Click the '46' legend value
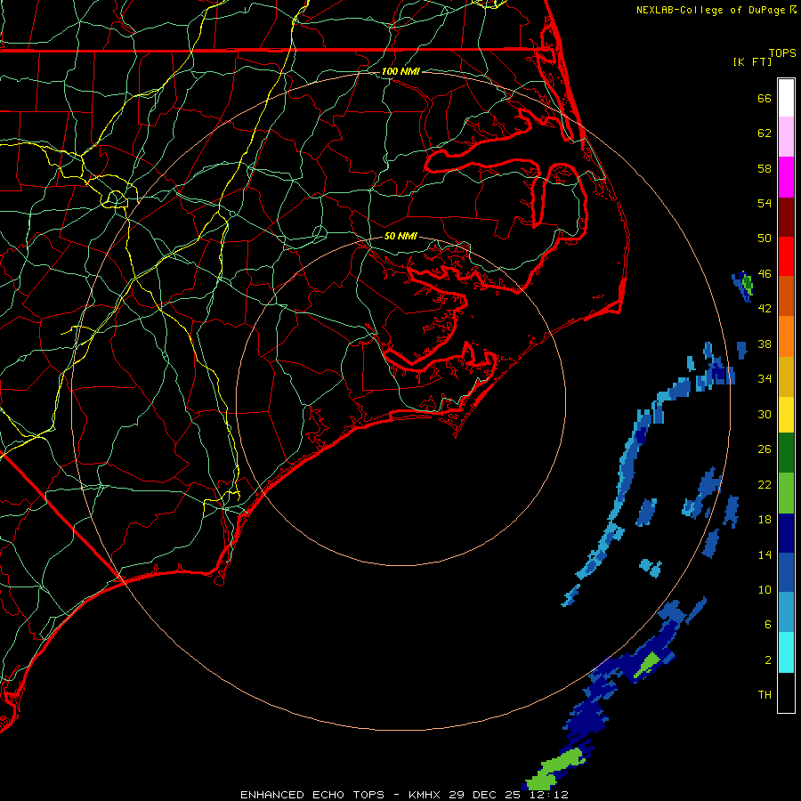 coord(765,274)
